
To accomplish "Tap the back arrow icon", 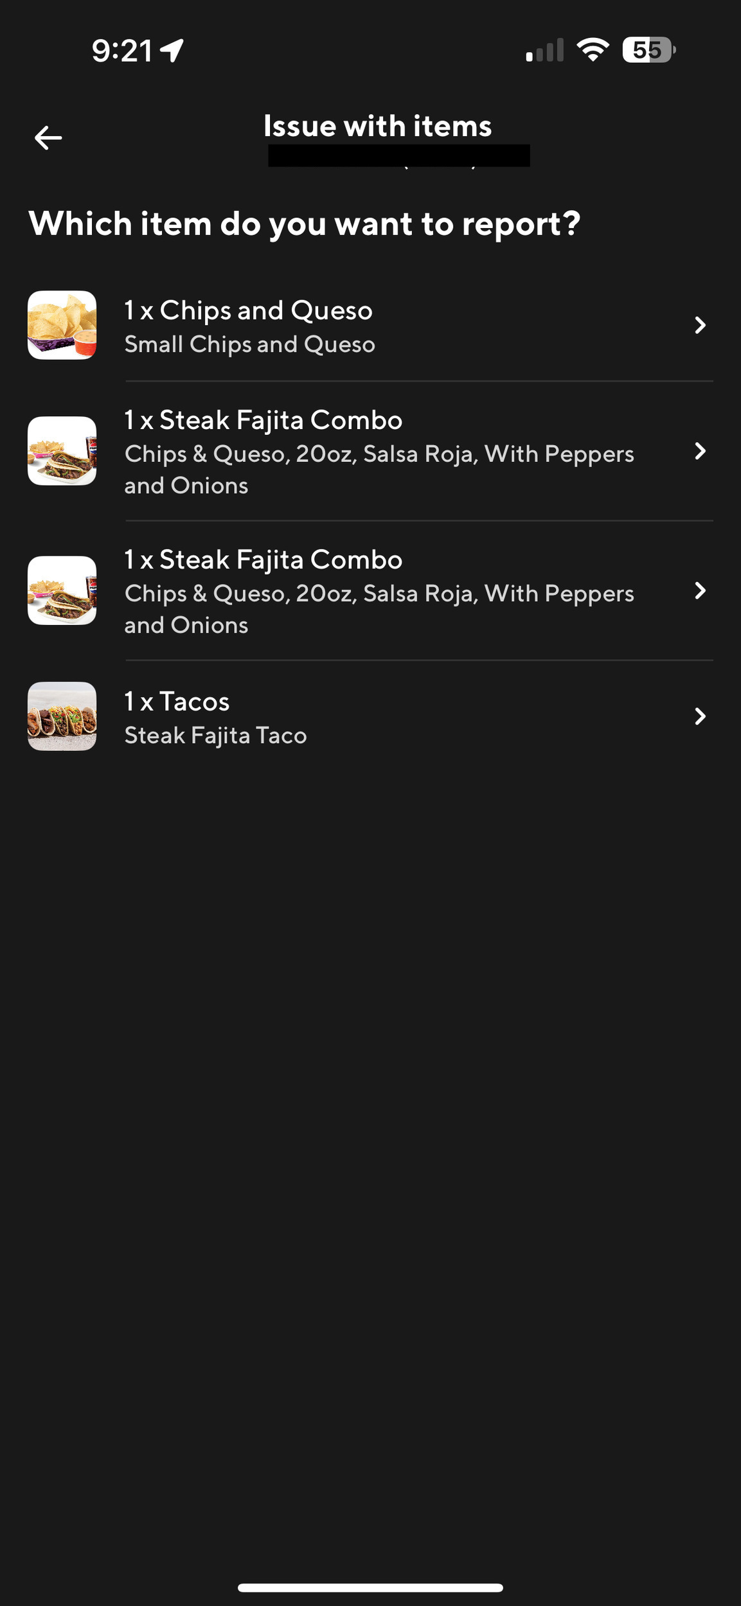I will [x=48, y=137].
